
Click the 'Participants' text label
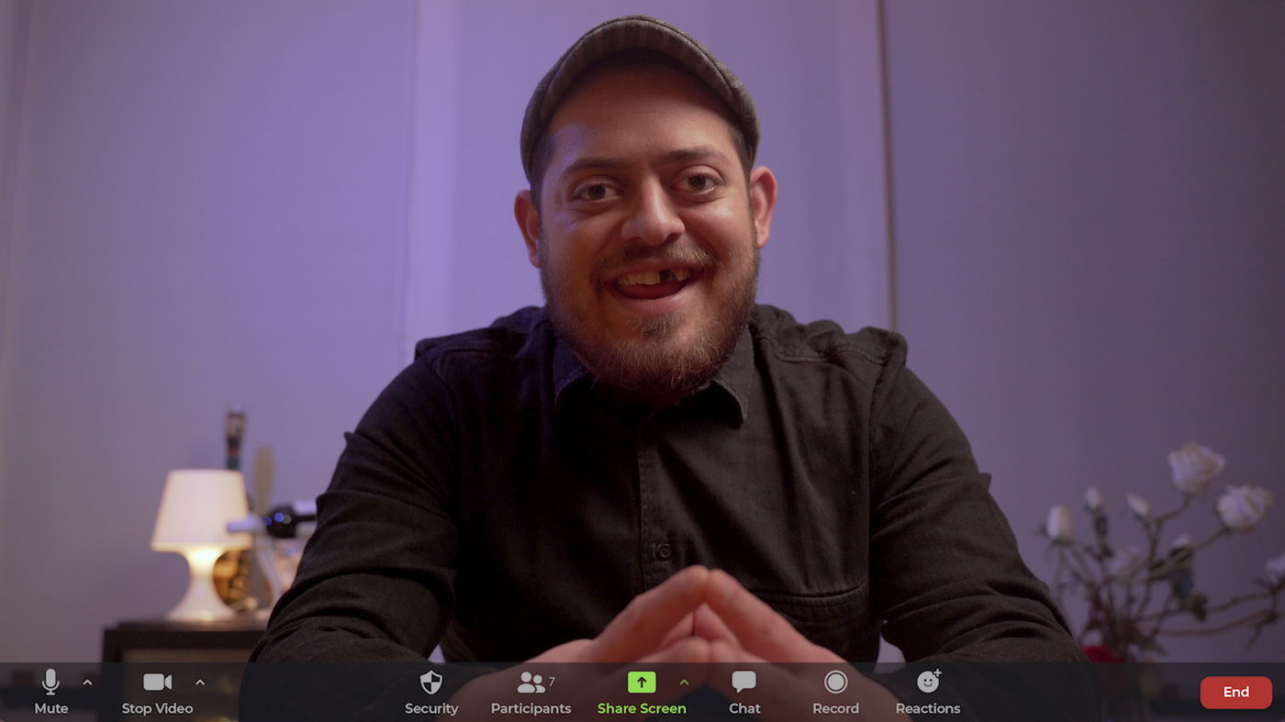pyautogui.click(x=531, y=708)
